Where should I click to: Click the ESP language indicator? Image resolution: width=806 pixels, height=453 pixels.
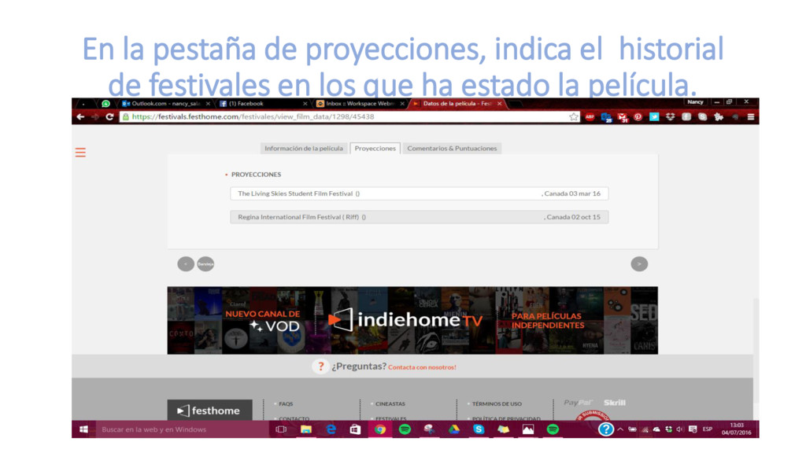(x=708, y=429)
